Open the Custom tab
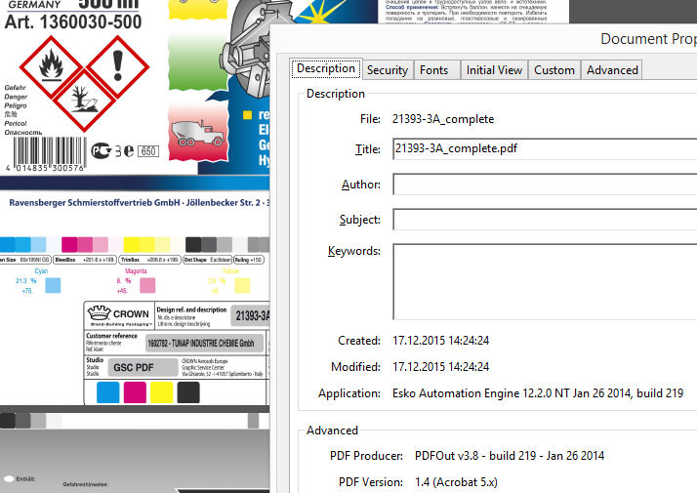This screenshot has width=697, height=493. tap(553, 70)
